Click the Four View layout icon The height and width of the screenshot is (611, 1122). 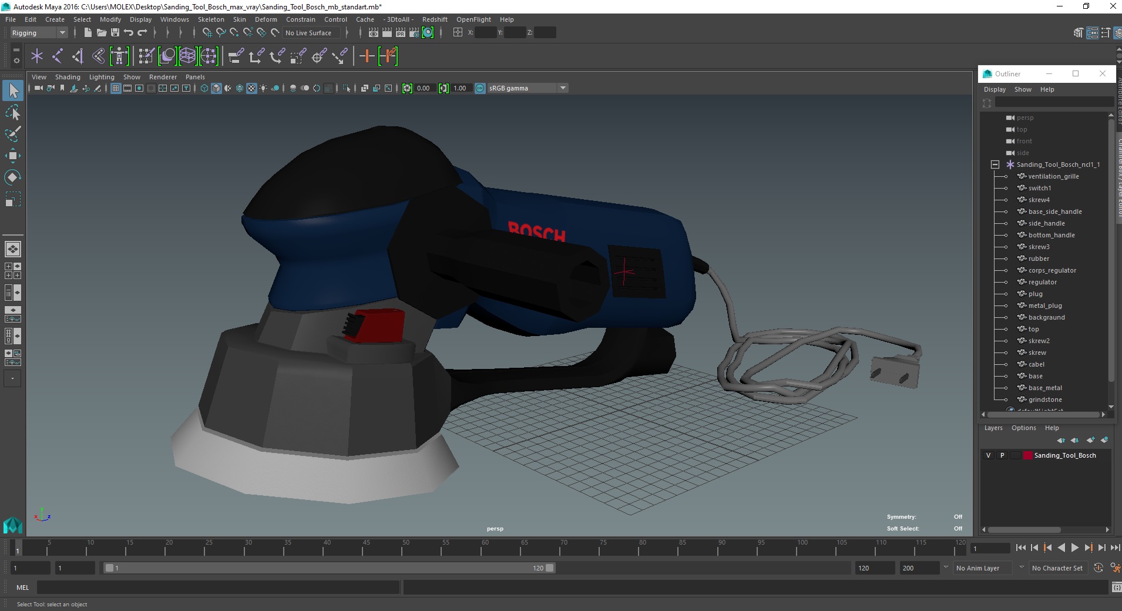13,271
